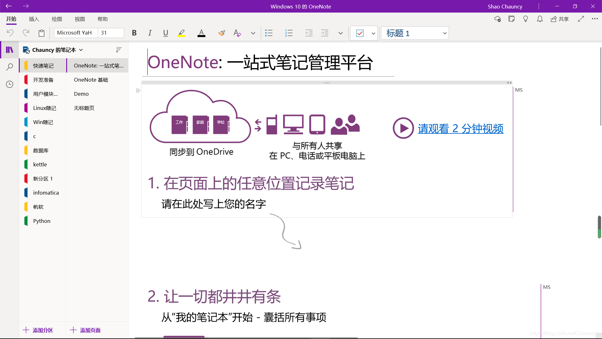Viewport: 602px width, 339px height.
Task: Toggle the to-do checkbox tag
Action: point(360,33)
